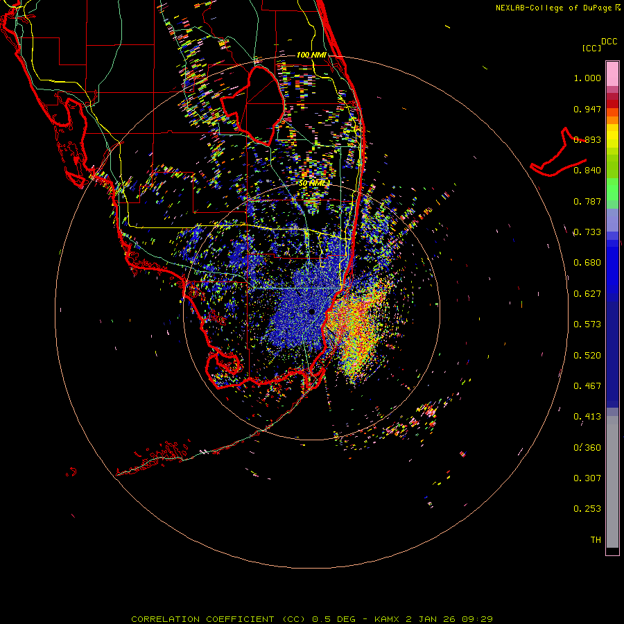Click the 0.467 legend value

[x=587, y=386]
